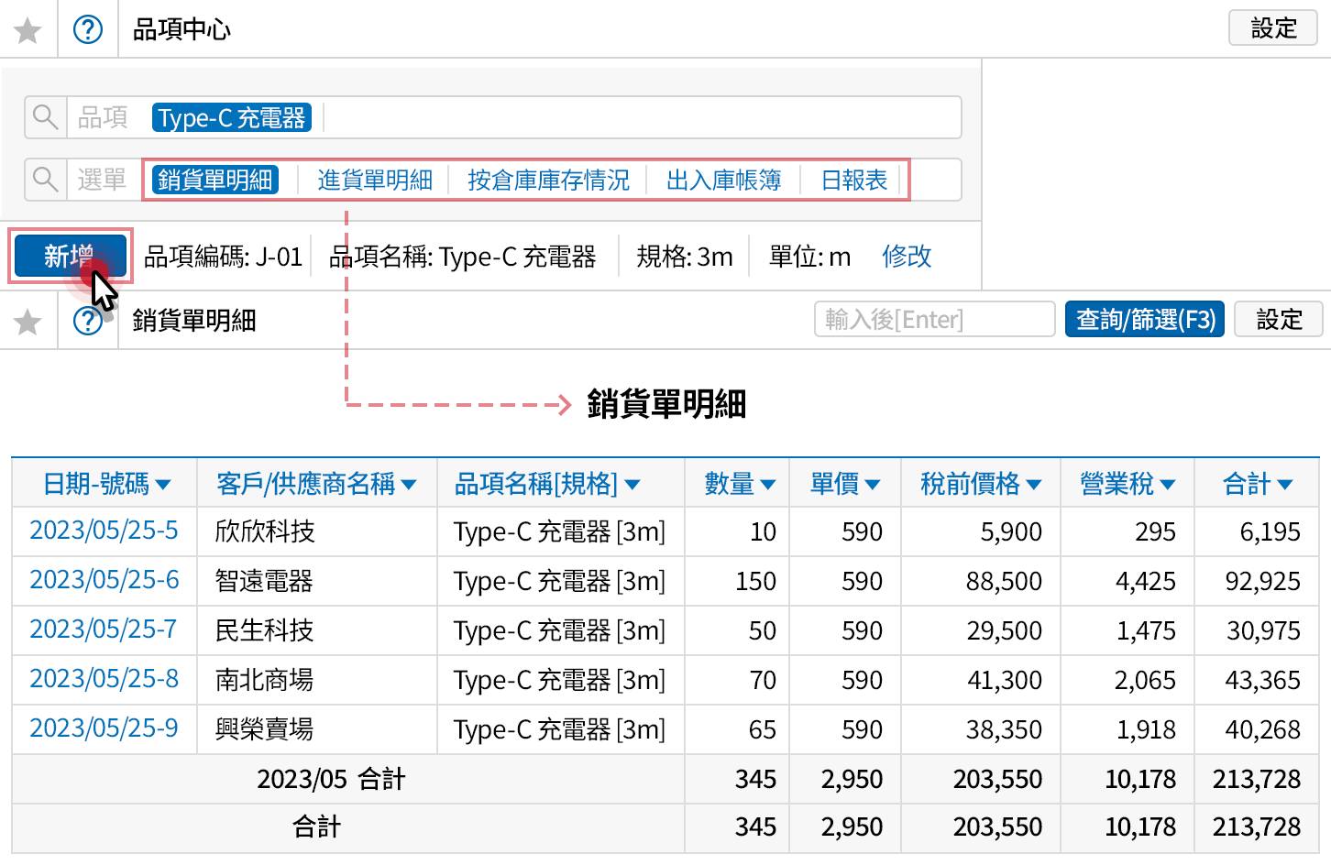
Task: Open sales order 2023/05/25-6 for 智遠電器
Action: click(104, 581)
